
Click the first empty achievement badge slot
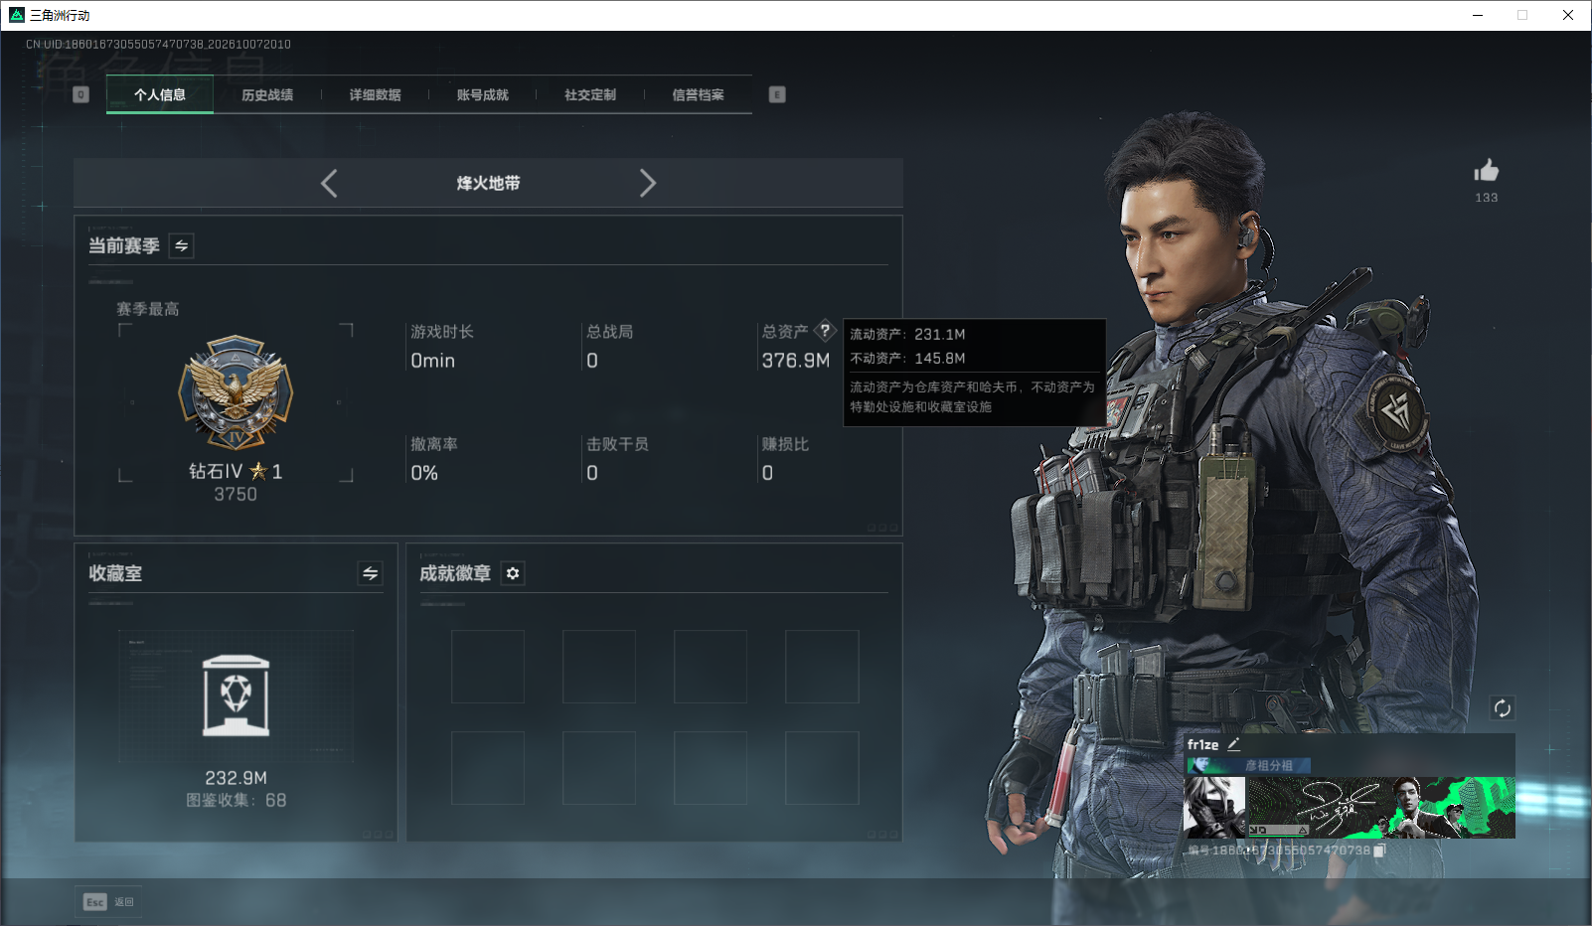click(x=488, y=667)
